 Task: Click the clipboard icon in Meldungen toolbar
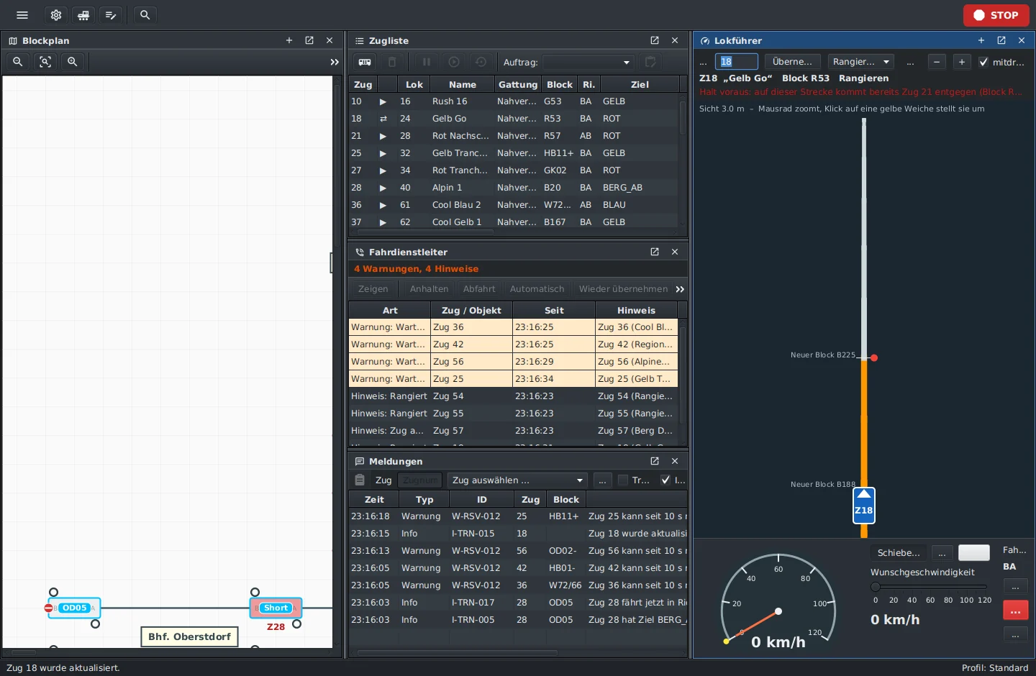click(360, 480)
